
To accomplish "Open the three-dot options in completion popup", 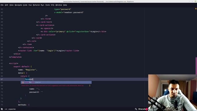I will point(90,86).
